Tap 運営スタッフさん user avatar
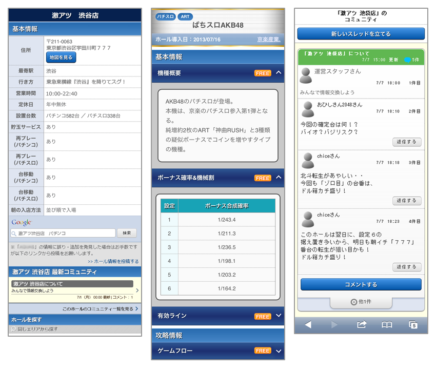The height and width of the screenshot is (368, 436). click(306, 75)
